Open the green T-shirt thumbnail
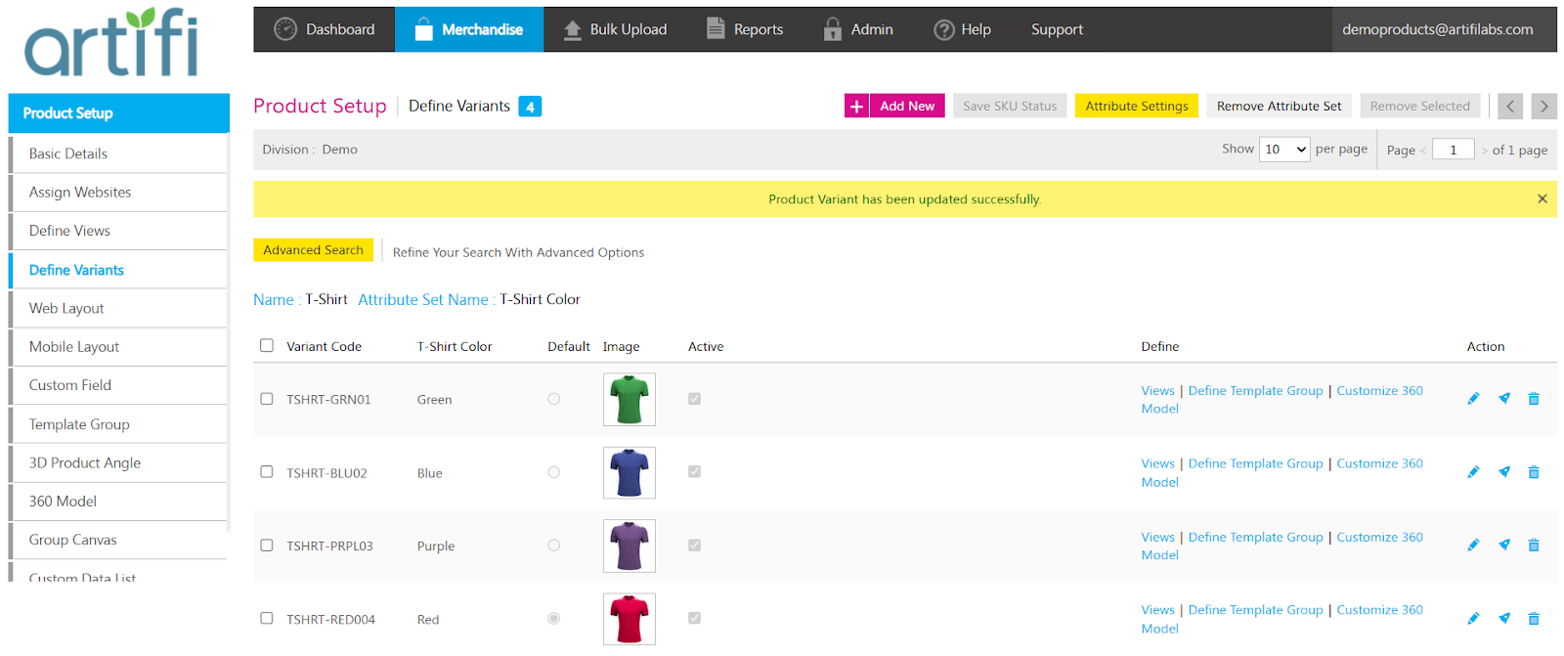This screenshot has height=656, width=1564. point(630,399)
